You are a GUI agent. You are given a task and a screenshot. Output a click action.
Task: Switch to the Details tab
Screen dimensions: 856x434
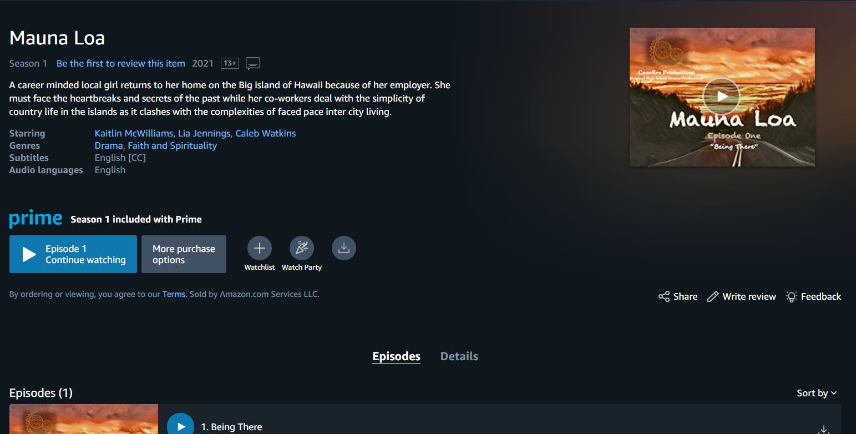tap(459, 356)
